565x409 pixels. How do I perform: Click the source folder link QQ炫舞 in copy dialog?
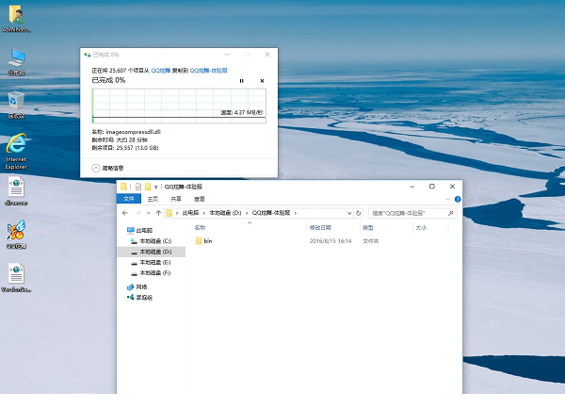(x=160, y=71)
